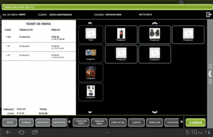Select the Producto2 gloves tile
Image resolution: width=213 pixels, height=137 pixels.
tap(154, 35)
